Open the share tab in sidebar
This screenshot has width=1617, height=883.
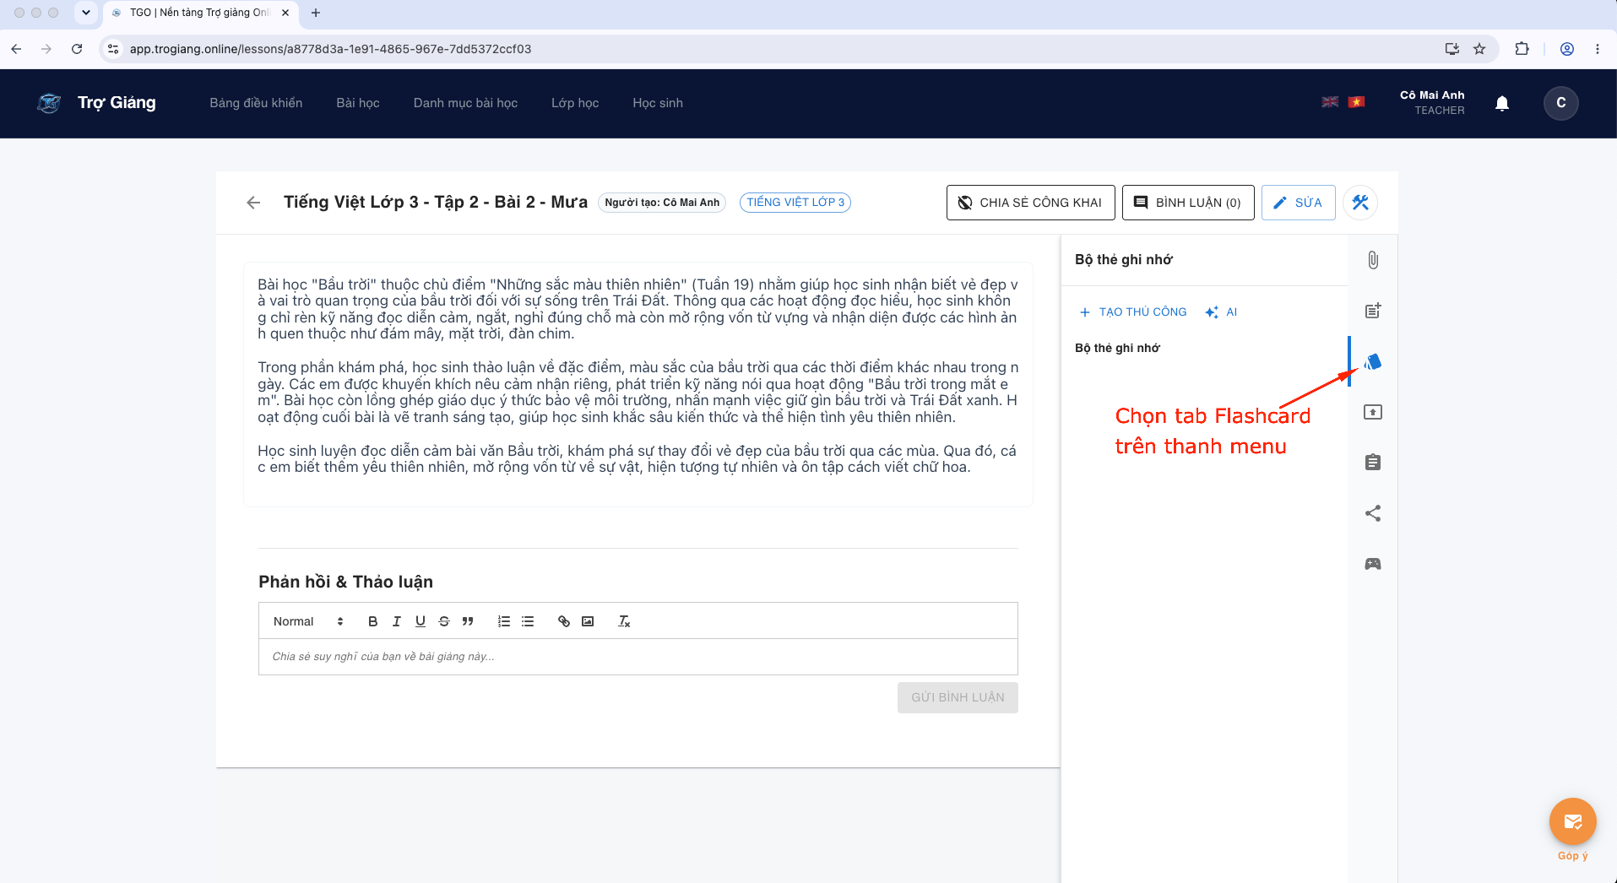(1373, 513)
